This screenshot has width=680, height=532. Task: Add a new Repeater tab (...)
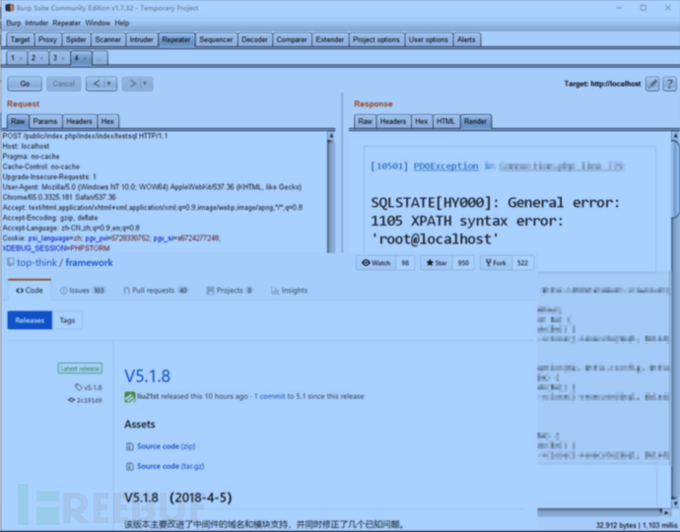tap(100, 58)
